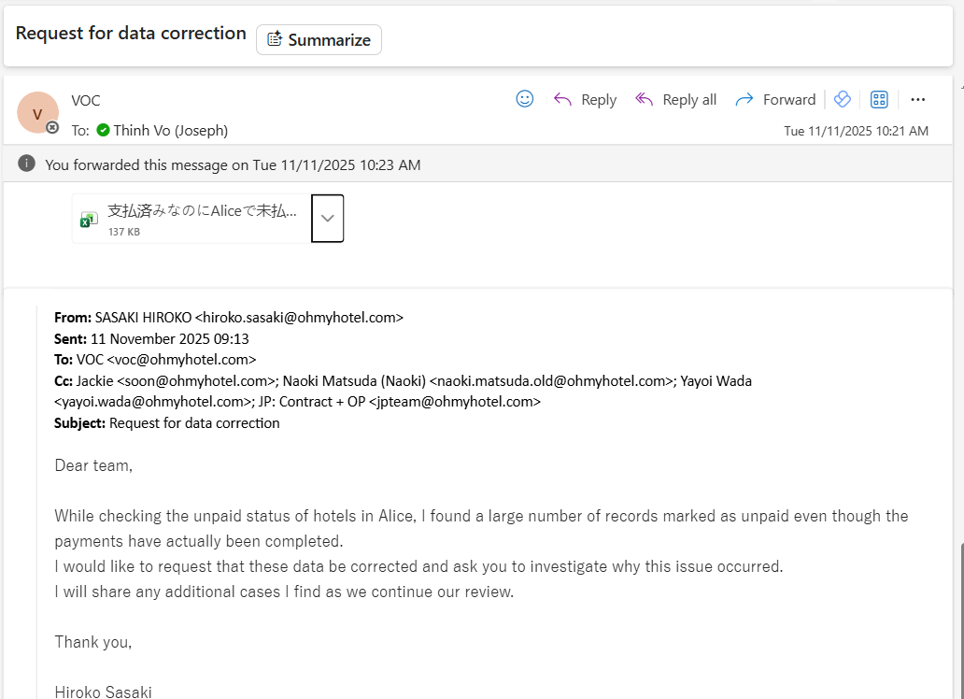This screenshot has width=964, height=699.
Task: Click the Summarize button
Action: tap(319, 39)
